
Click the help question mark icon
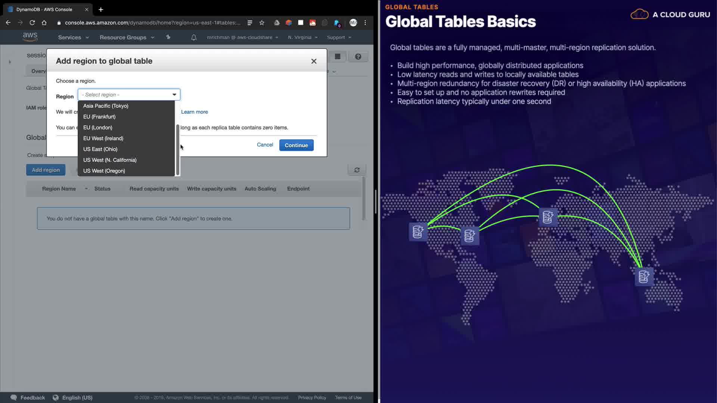tap(358, 57)
